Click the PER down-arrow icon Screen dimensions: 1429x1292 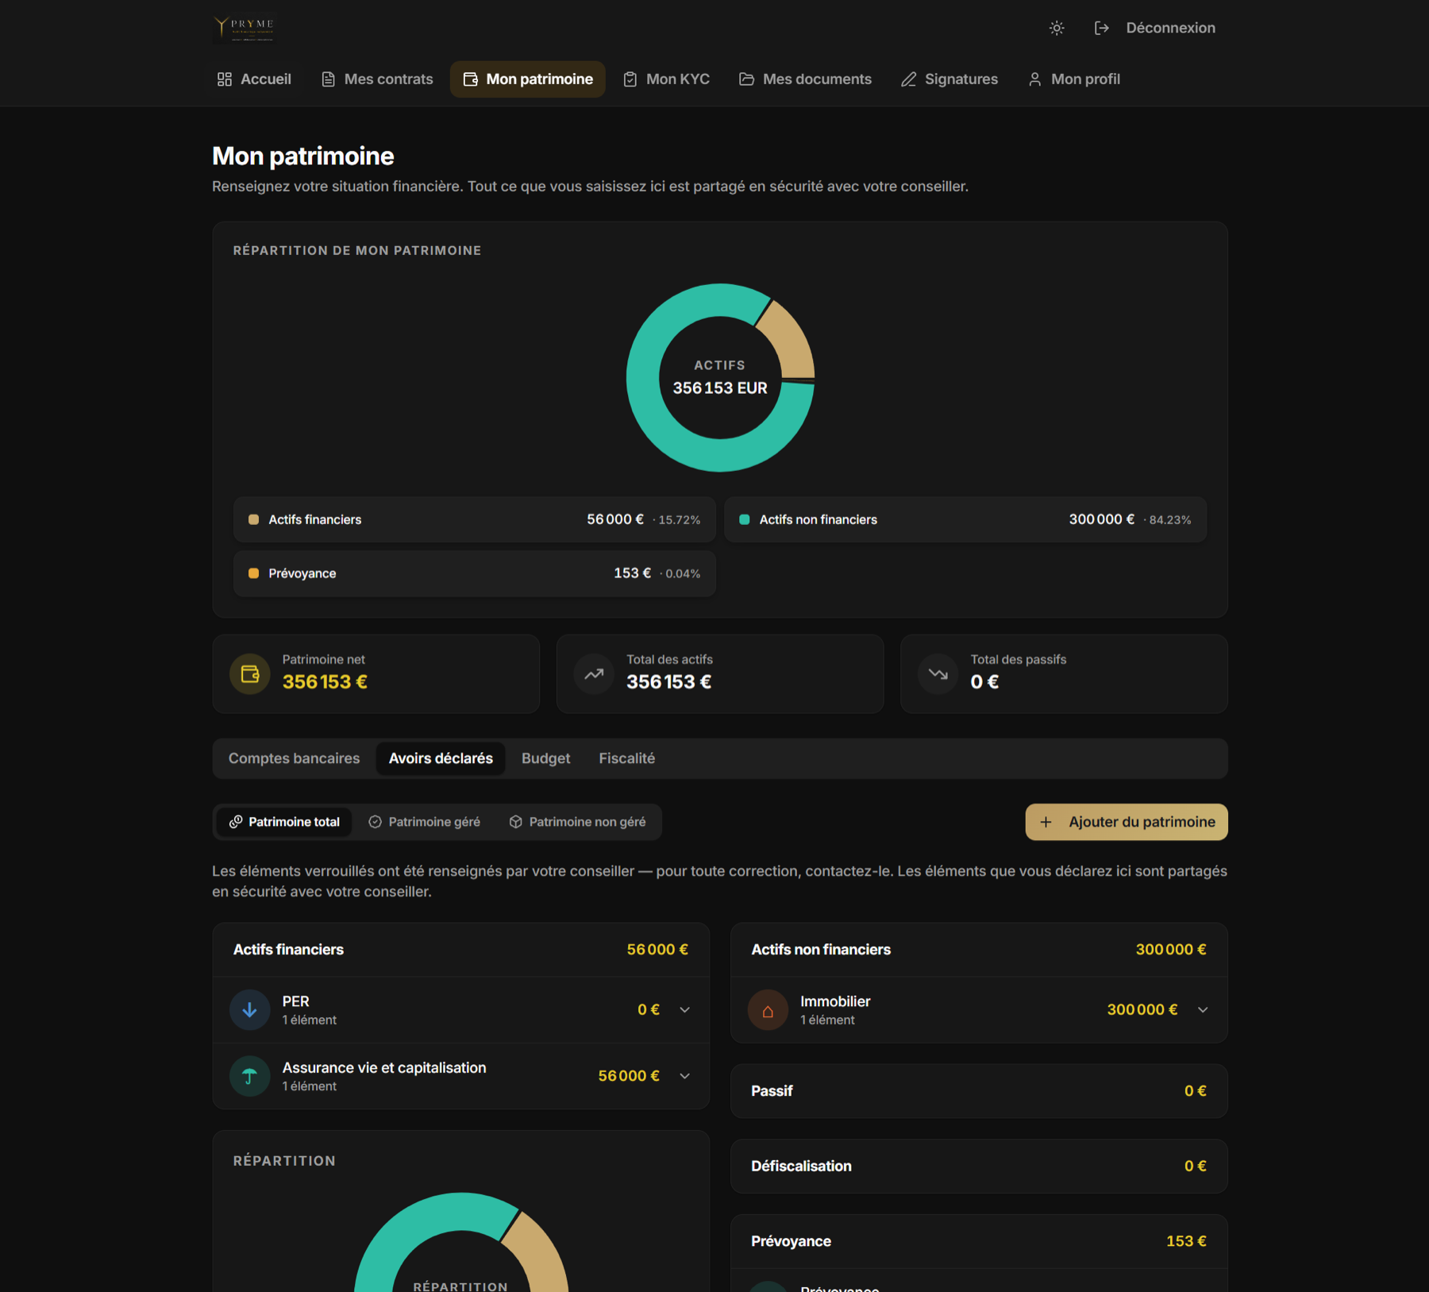point(250,1010)
